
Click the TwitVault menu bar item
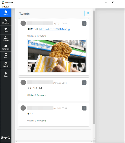5,7
